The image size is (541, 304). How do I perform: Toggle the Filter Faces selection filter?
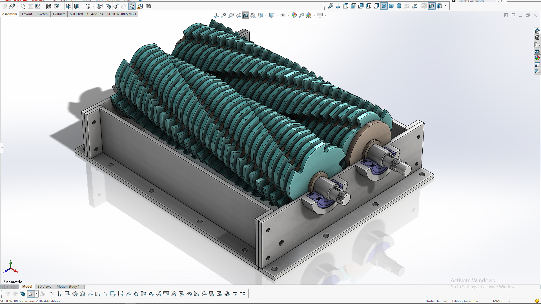[67, 294]
